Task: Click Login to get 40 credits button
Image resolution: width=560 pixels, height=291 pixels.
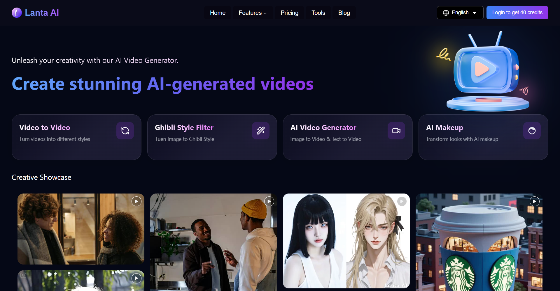Action: (x=517, y=13)
